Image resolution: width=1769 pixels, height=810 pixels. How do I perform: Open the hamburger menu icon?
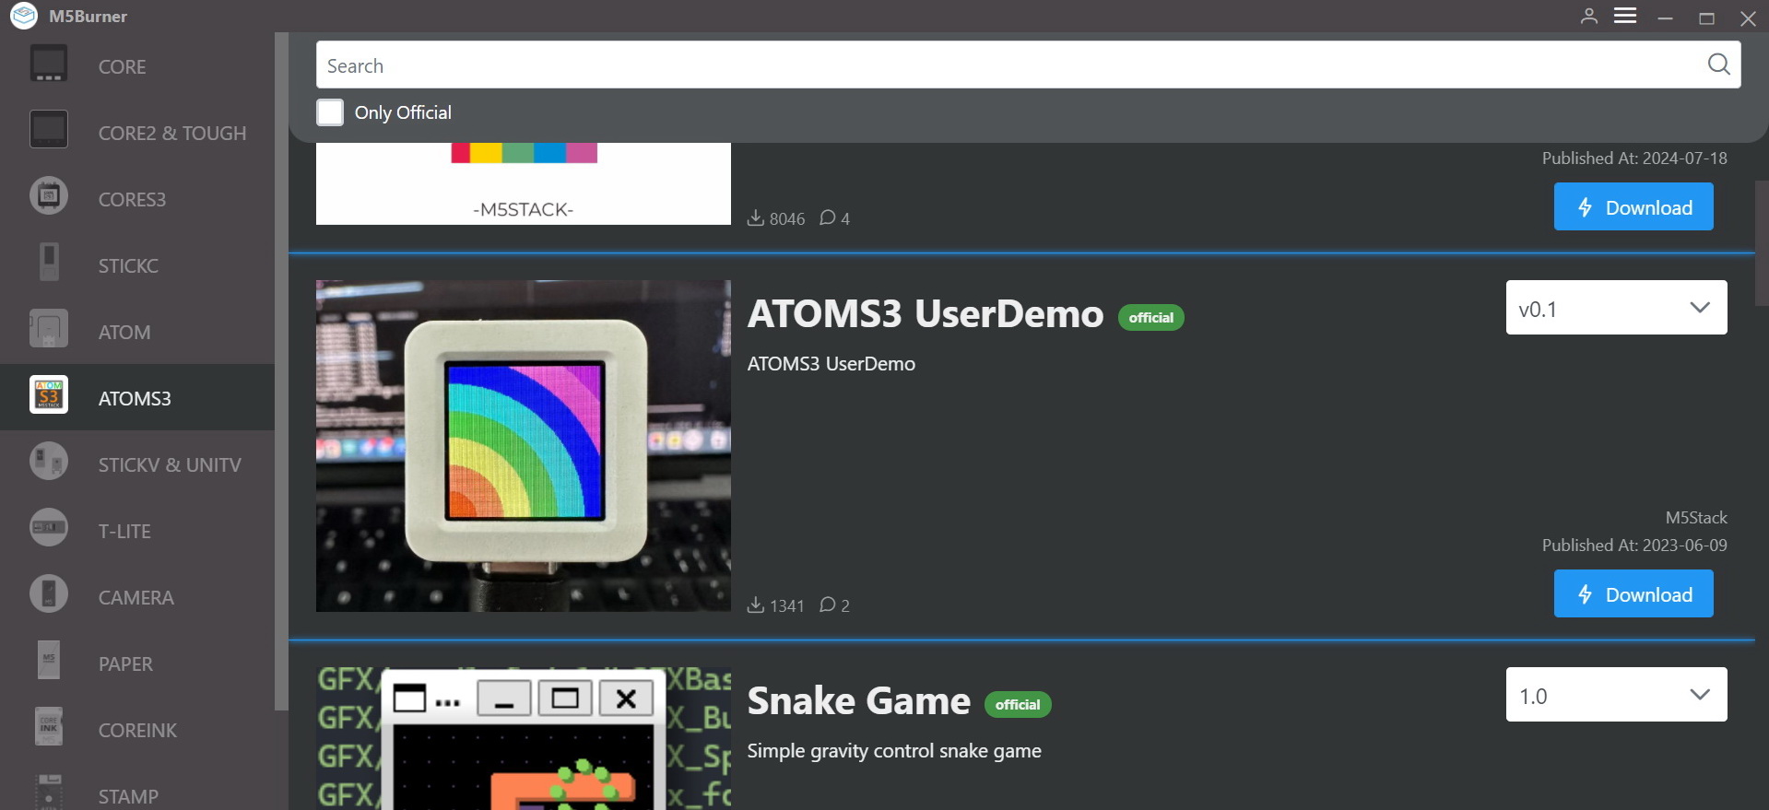coord(1625,16)
